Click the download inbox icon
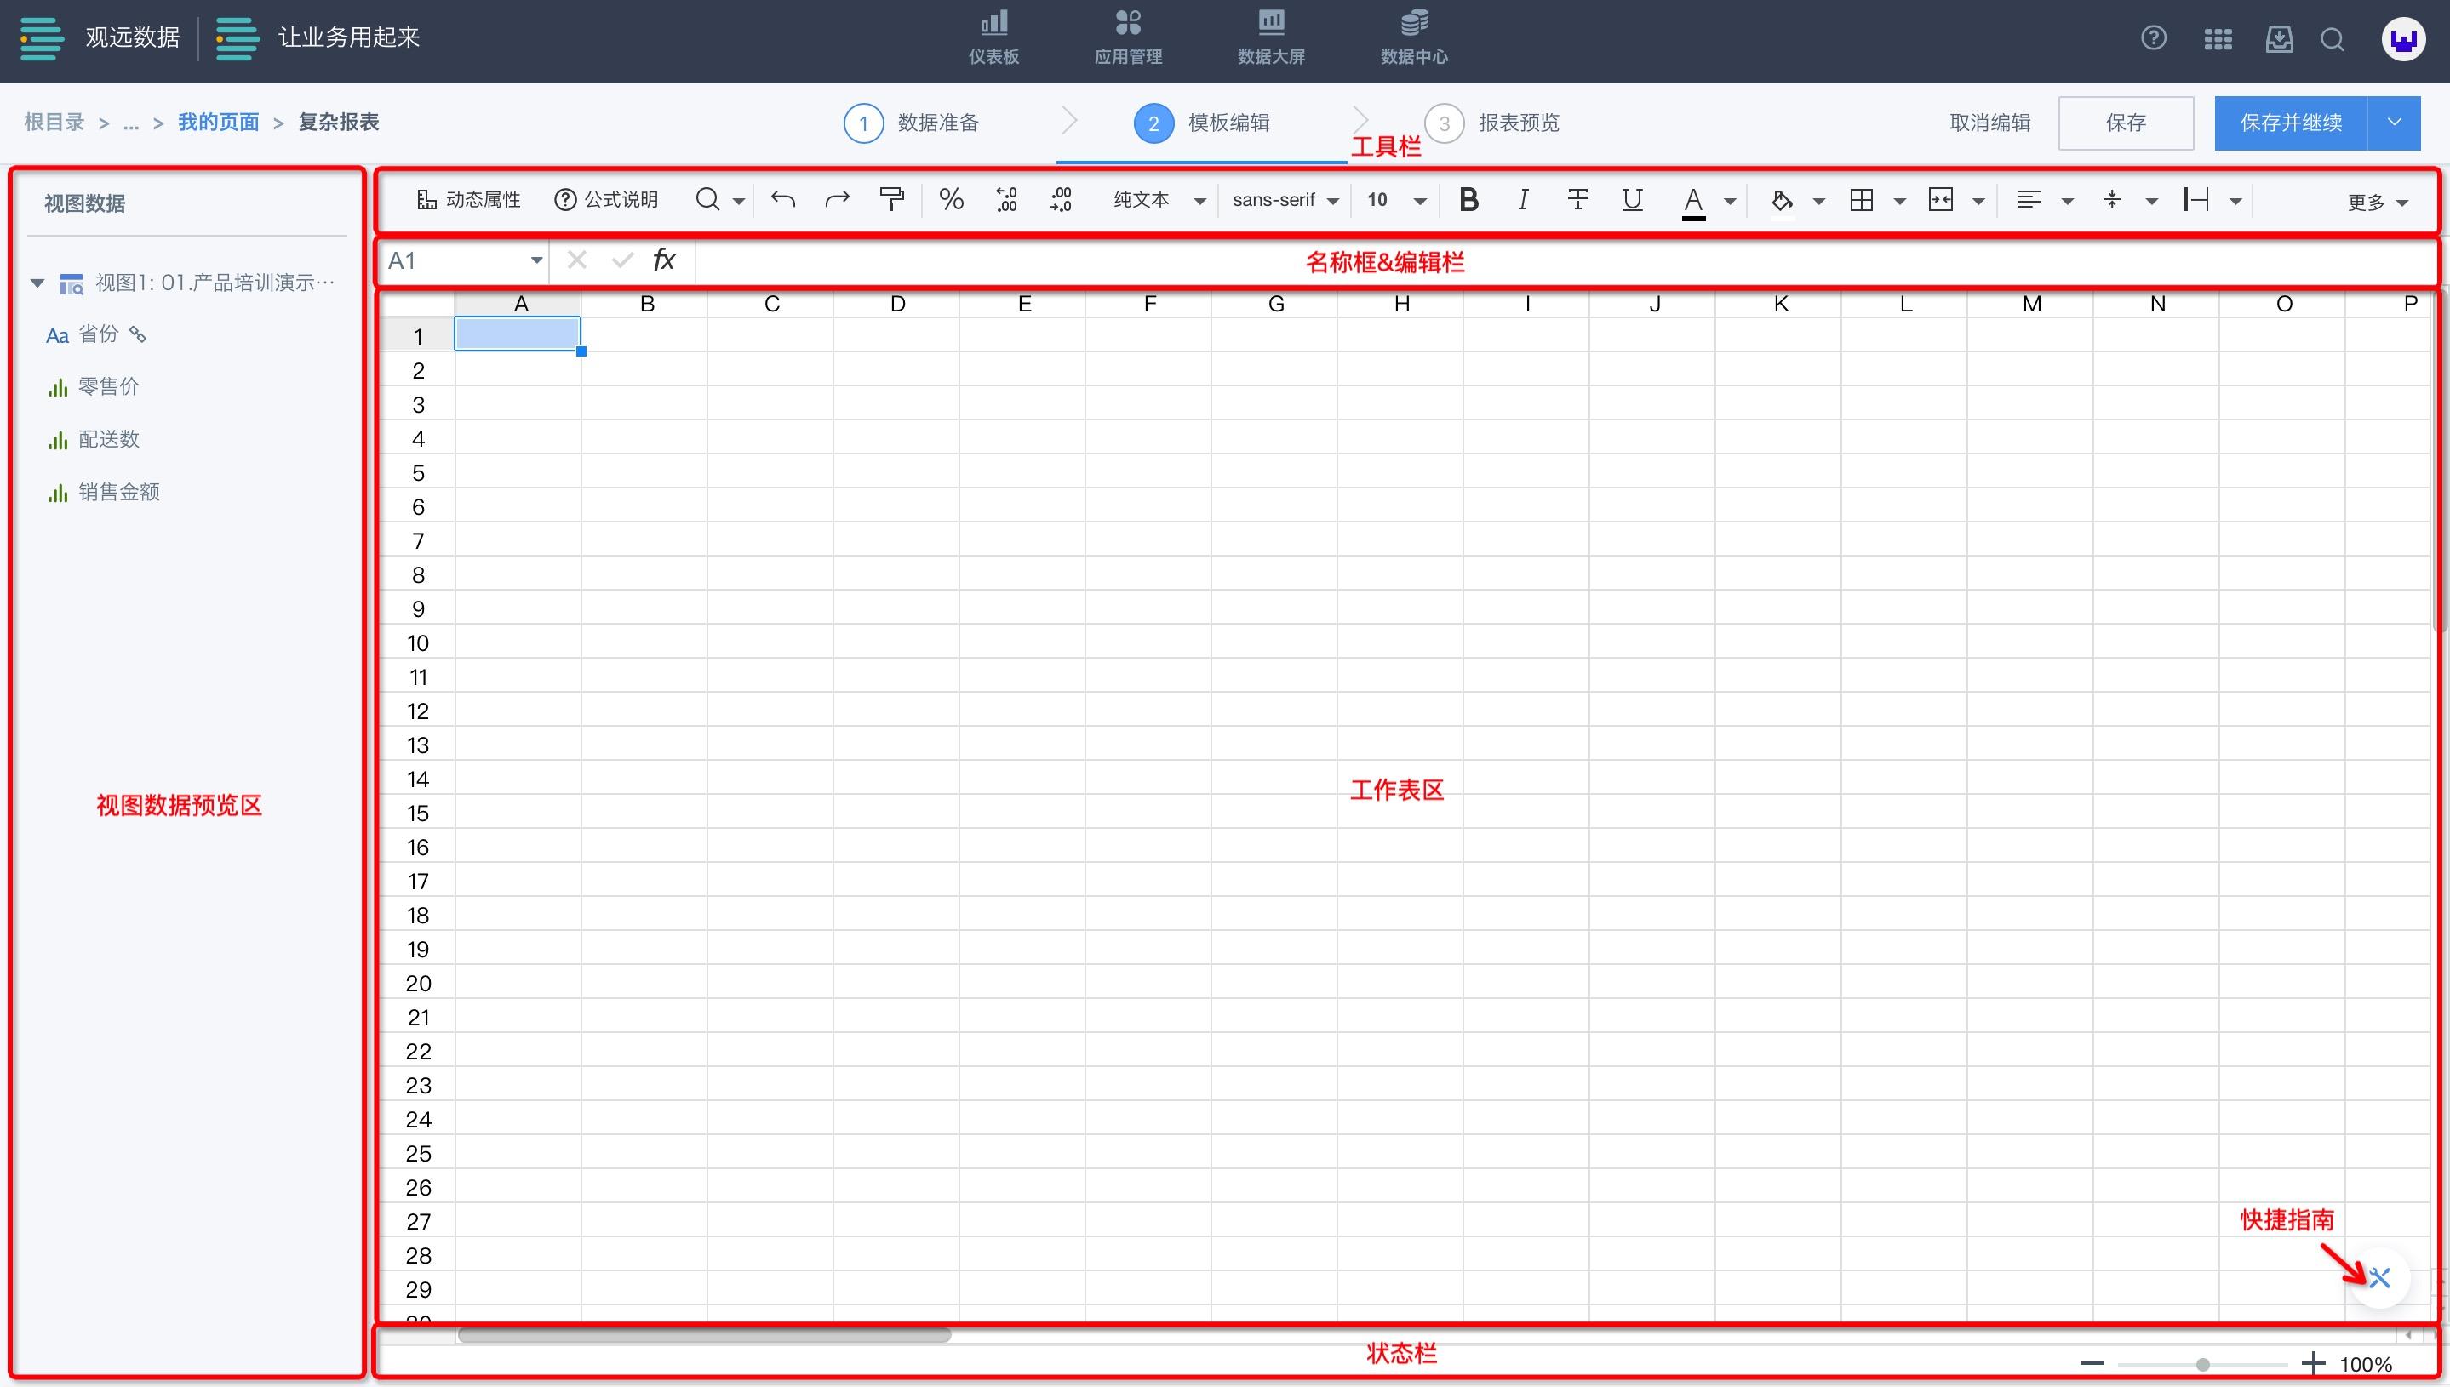2450x1387 pixels. [x=2280, y=39]
